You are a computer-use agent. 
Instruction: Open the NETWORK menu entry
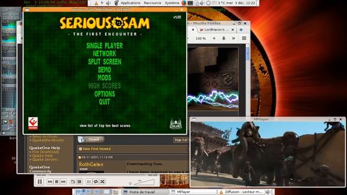pyautogui.click(x=105, y=54)
